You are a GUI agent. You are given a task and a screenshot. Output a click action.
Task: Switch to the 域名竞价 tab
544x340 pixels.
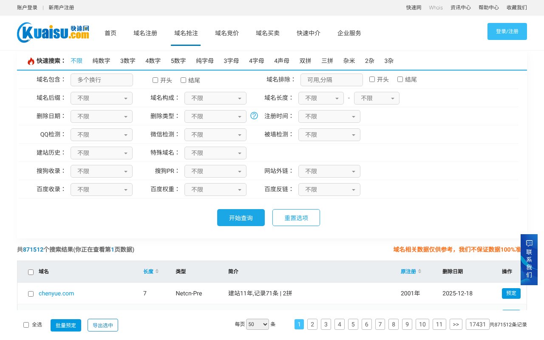coord(227,33)
